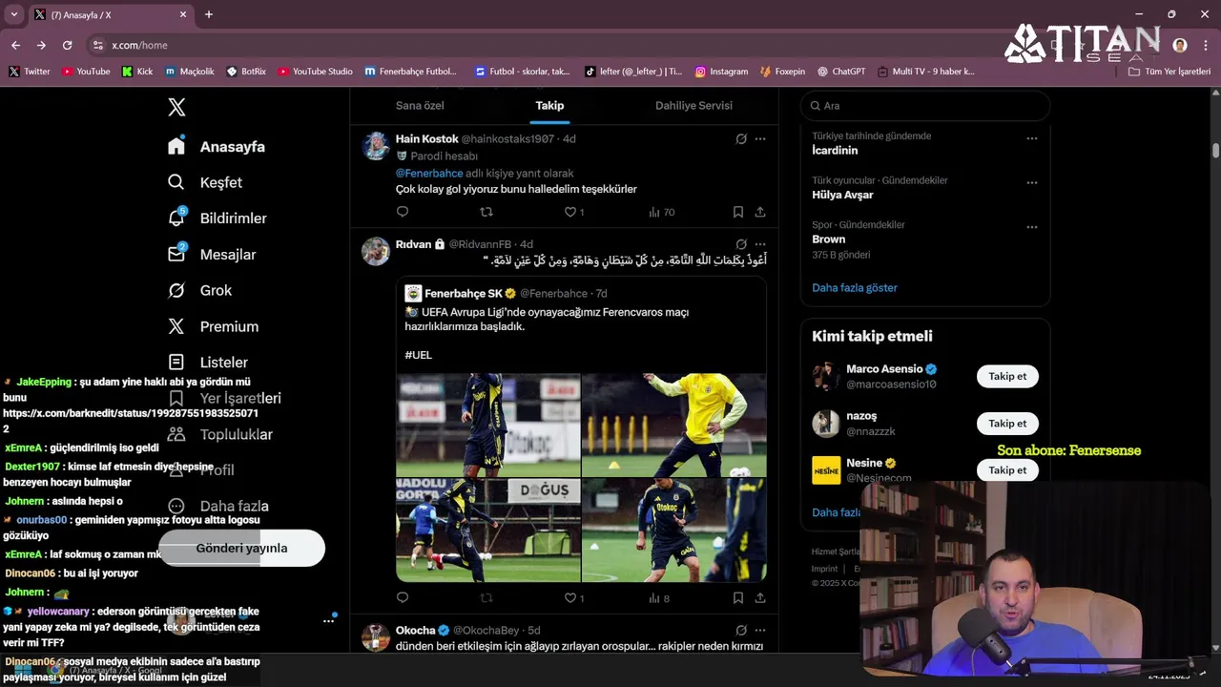Screen dimensions: 1221x687
Task: Retweet Hain Kostok's tweet
Action: (x=486, y=212)
